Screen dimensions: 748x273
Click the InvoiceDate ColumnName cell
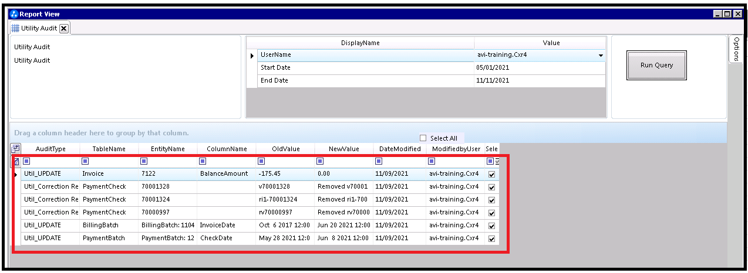(x=227, y=226)
